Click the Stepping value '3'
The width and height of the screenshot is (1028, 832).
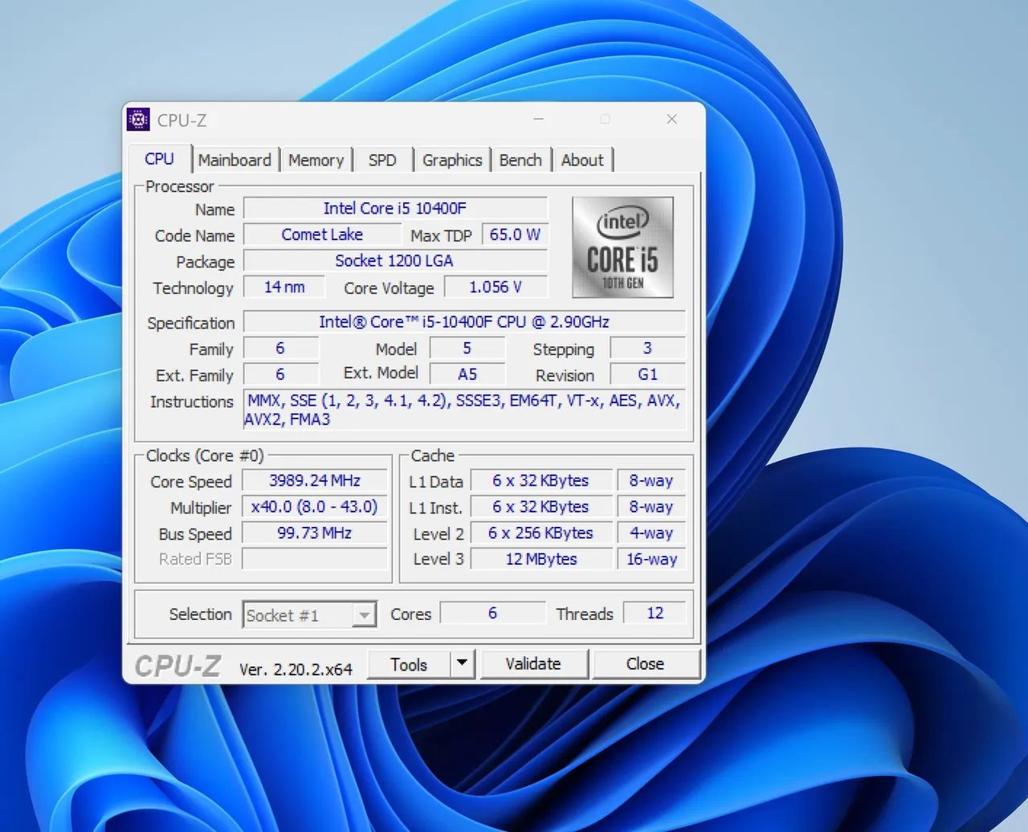point(647,349)
